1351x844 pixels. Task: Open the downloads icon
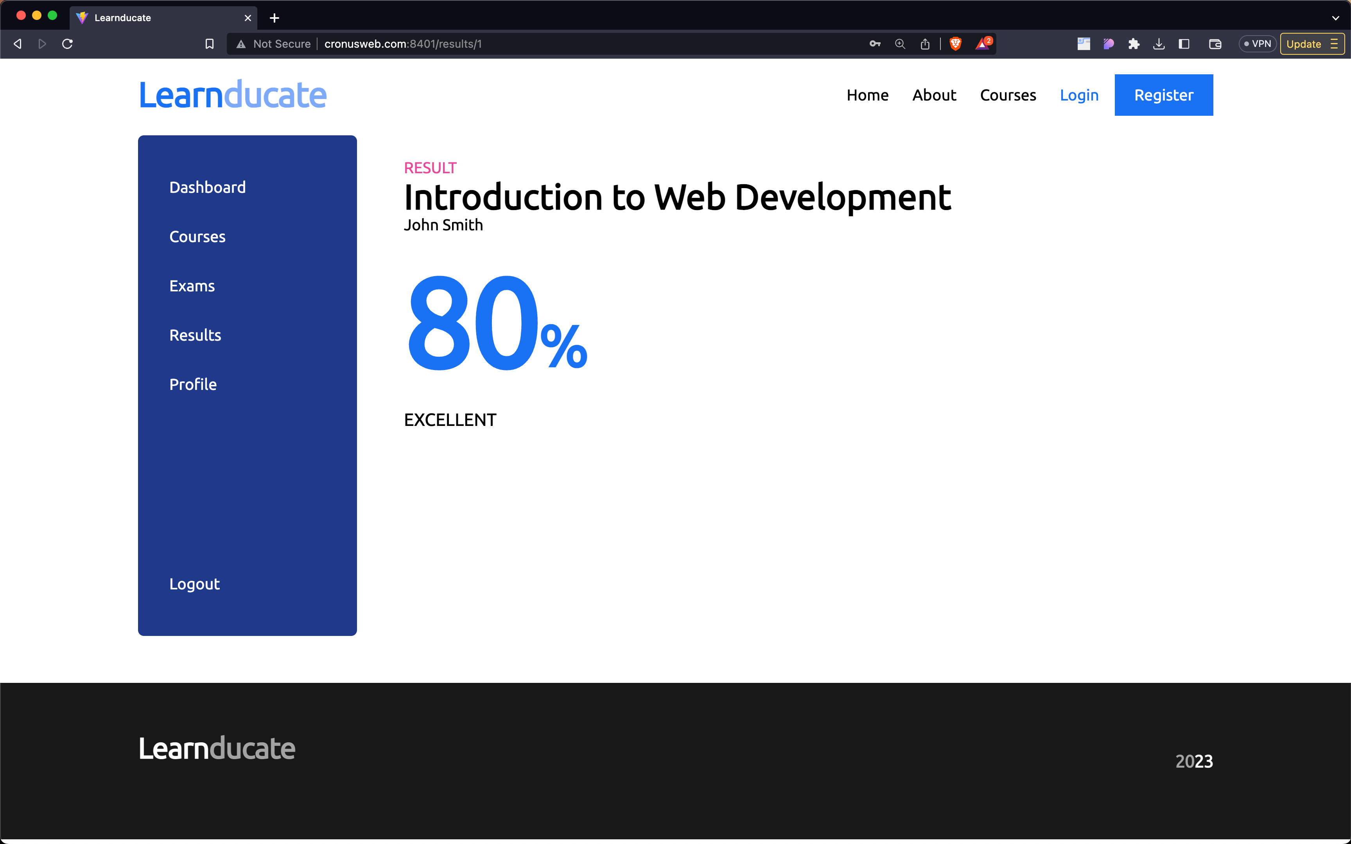pyautogui.click(x=1159, y=43)
